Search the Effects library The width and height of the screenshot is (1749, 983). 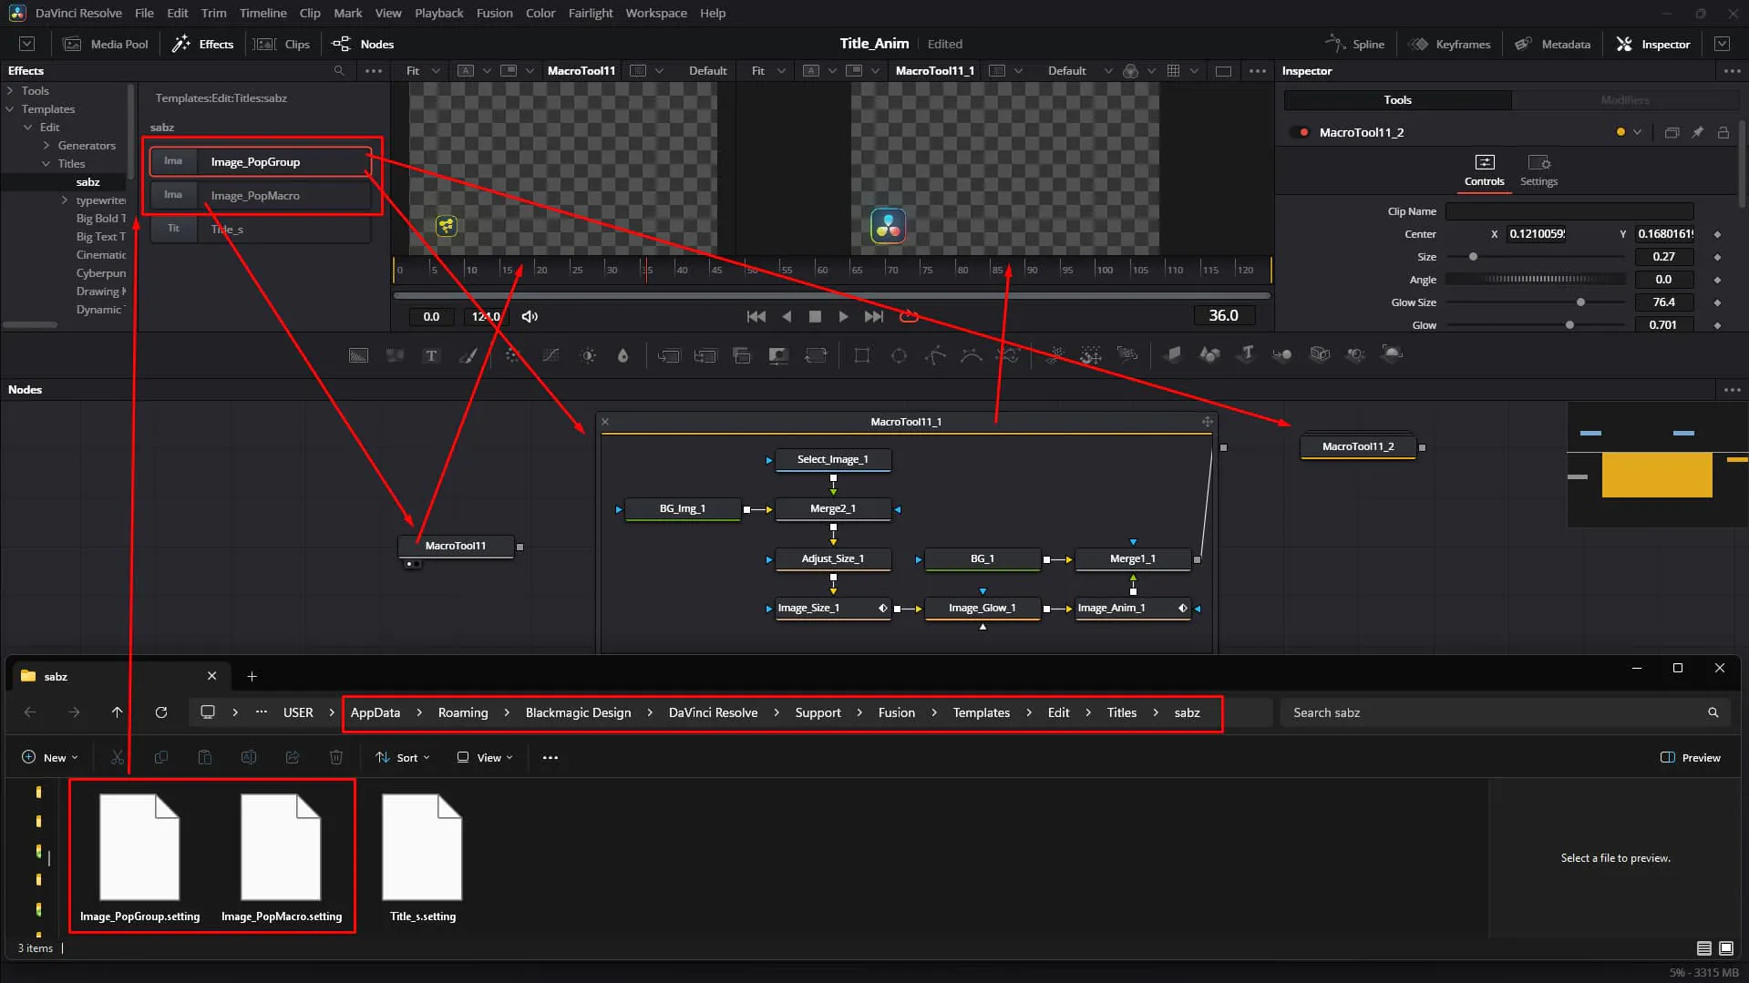click(339, 71)
